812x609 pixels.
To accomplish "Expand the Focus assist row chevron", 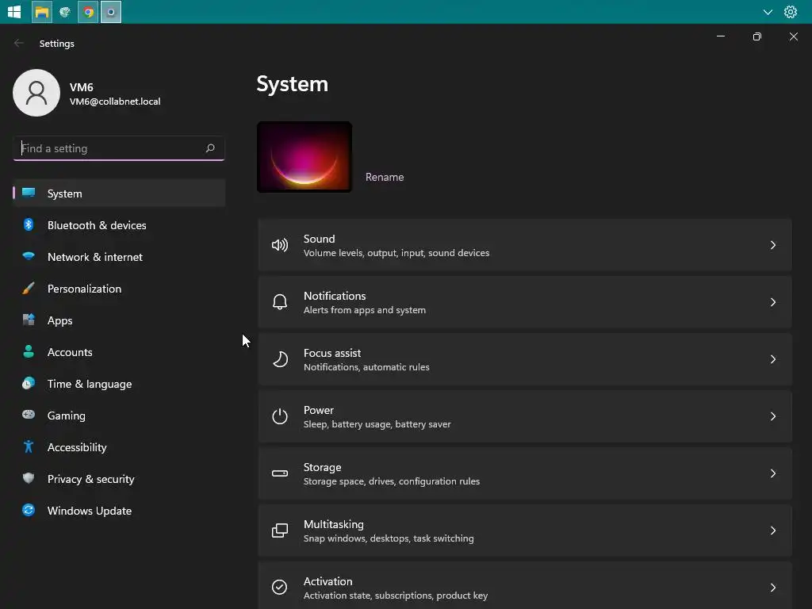I will 772,359.
